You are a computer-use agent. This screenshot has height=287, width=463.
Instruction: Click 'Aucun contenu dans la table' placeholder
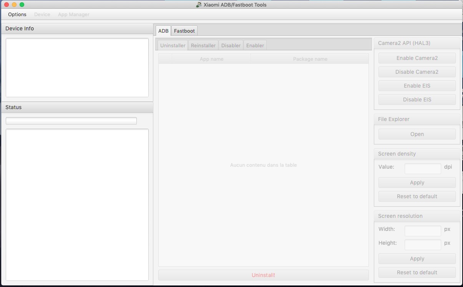point(263,165)
